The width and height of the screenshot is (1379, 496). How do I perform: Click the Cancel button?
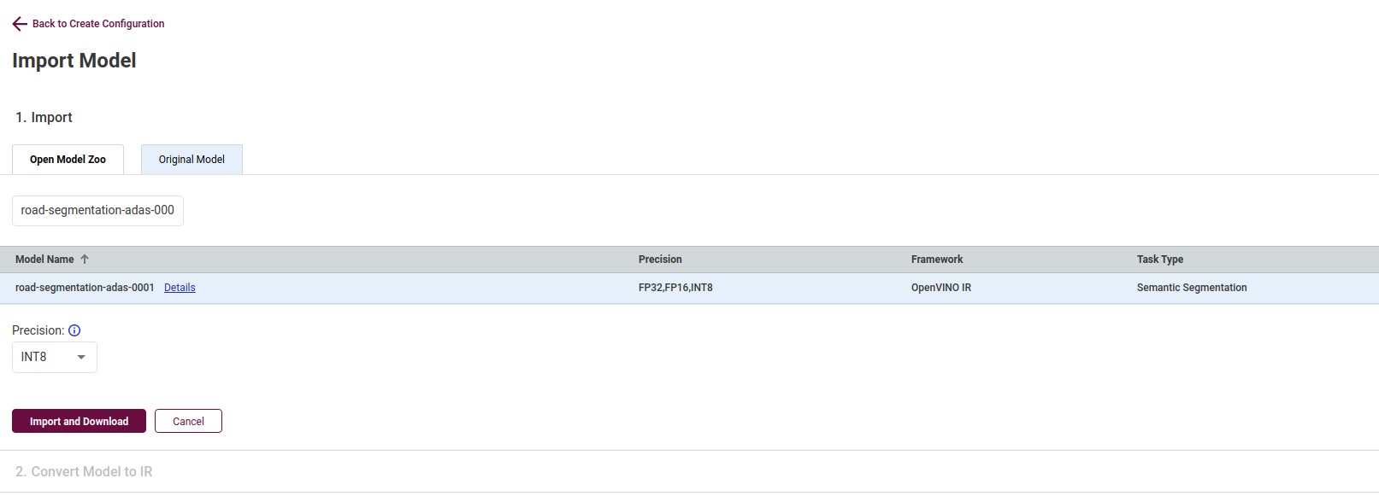coord(188,421)
